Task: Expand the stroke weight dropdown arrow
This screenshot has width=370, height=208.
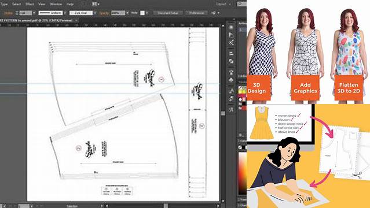Action: pyautogui.click(x=34, y=13)
